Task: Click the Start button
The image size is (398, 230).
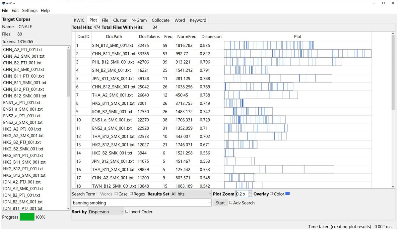Action: 220,203
